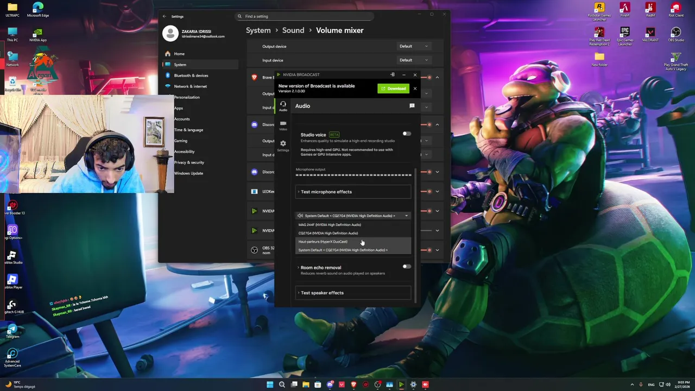Open the Input device Default dropdown

414,60
